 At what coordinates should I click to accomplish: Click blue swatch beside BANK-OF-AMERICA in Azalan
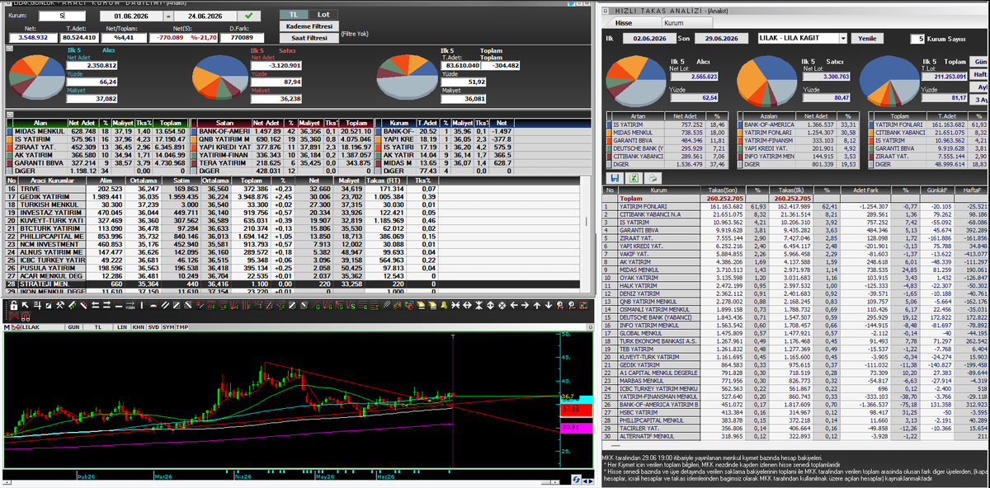[x=739, y=123]
